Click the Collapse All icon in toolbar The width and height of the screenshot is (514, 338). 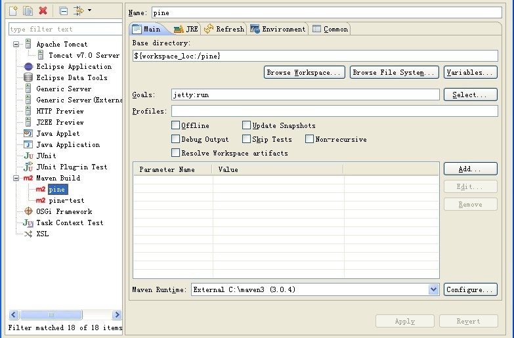tap(63, 11)
